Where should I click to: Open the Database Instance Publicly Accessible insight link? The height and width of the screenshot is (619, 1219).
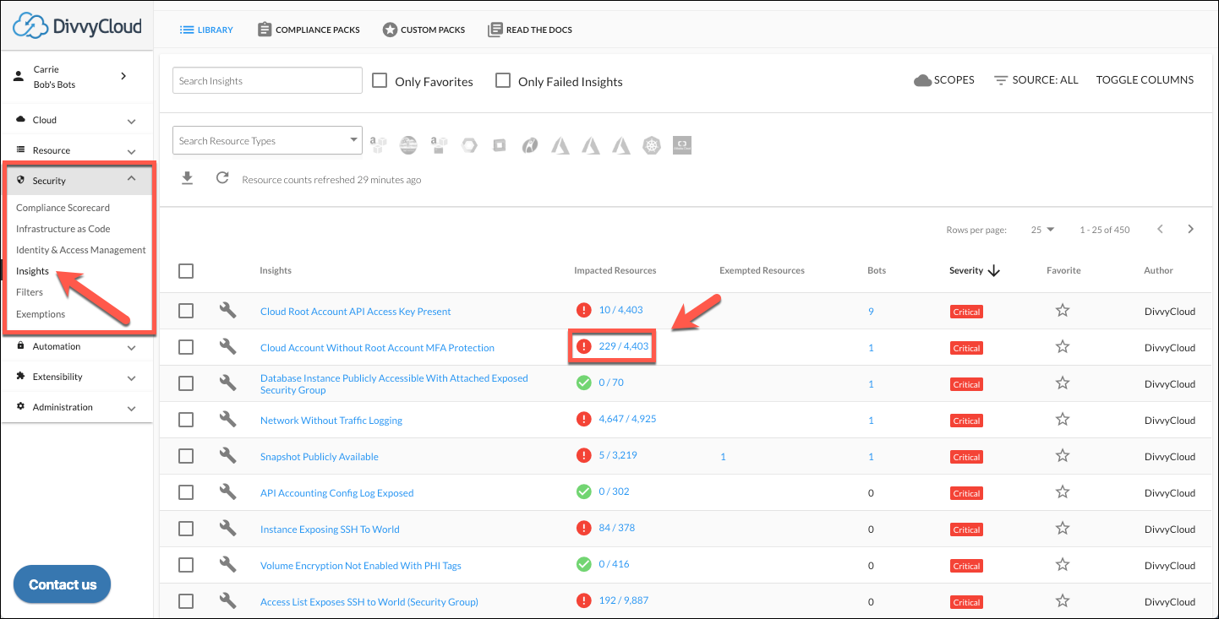click(x=394, y=384)
